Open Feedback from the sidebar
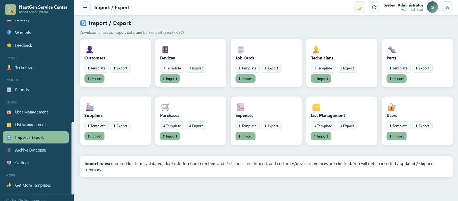 coord(35,45)
